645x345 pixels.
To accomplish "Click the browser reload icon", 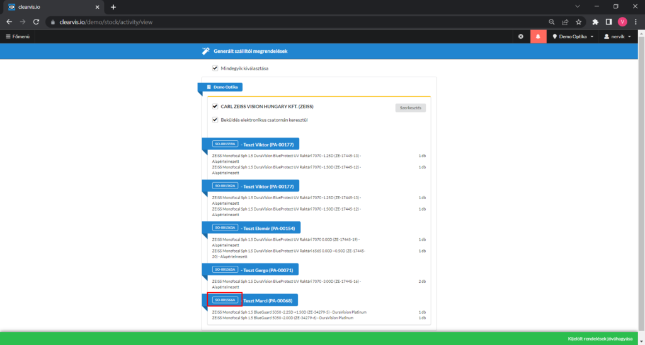I will click(37, 21).
